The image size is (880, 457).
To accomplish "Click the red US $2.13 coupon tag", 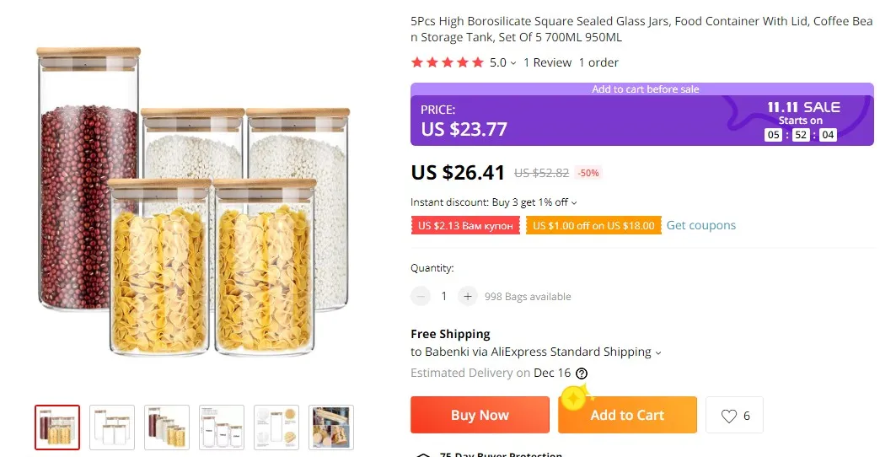I will click(x=465, y=226).
